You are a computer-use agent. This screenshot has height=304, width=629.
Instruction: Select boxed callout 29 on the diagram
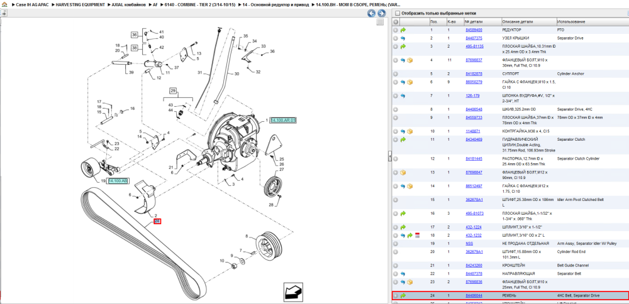[173, 90]
